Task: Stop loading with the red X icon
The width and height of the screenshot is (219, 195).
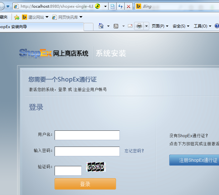Action: point(129,6)
